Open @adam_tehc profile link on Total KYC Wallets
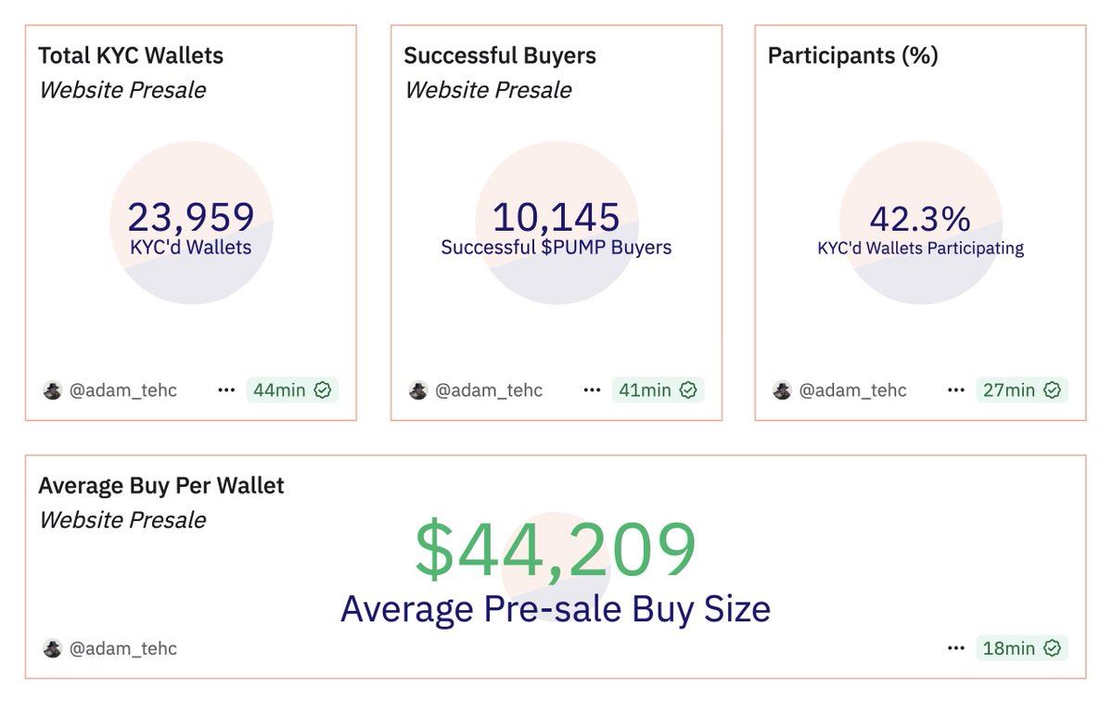 pos(122,390)
